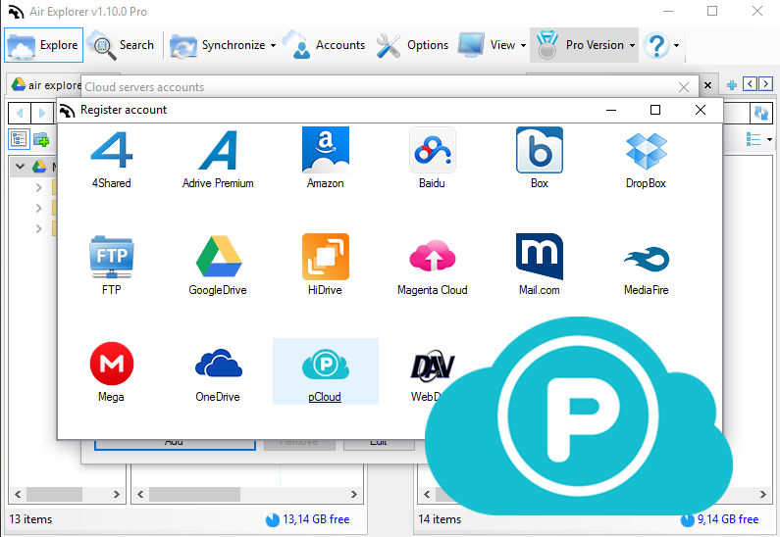Screen dimensions: 780x537
Task: Select the MediaFire icon
Action: coord(647,259)
